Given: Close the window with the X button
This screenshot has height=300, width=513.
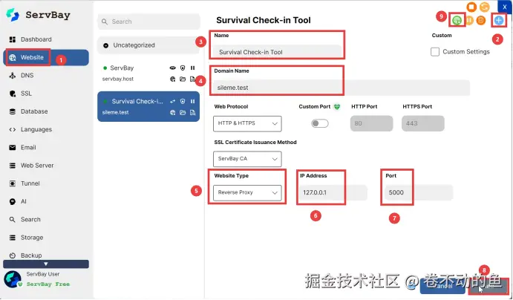Looking at the screenshot, I should point(505,7).
